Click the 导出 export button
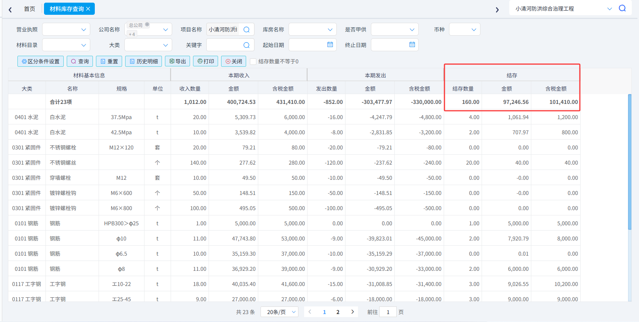This screenshot has height=322, width=639. [x=177, y=61]
